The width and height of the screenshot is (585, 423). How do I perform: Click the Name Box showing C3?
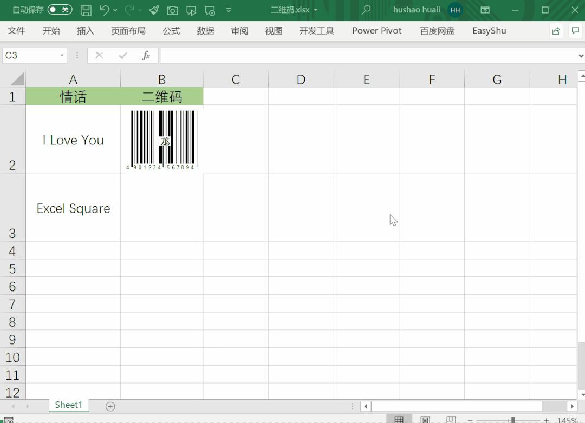pyautogui.click(x=30, y=56)
